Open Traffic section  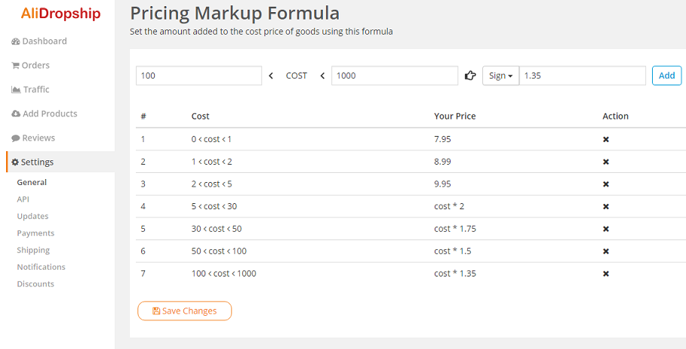click(x=35, y=90)
